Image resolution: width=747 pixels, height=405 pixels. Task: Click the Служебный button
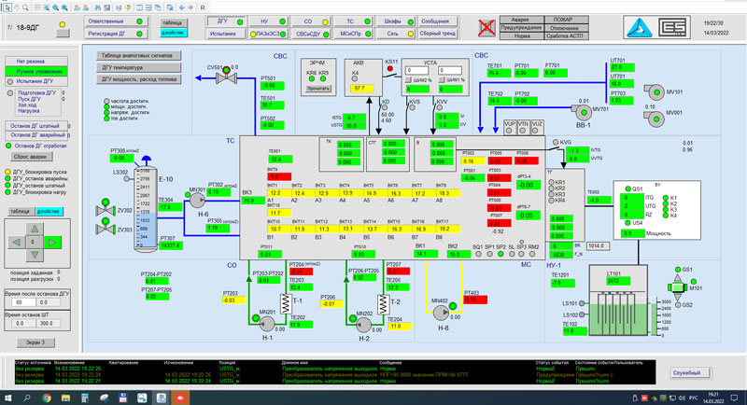(691, 373)
